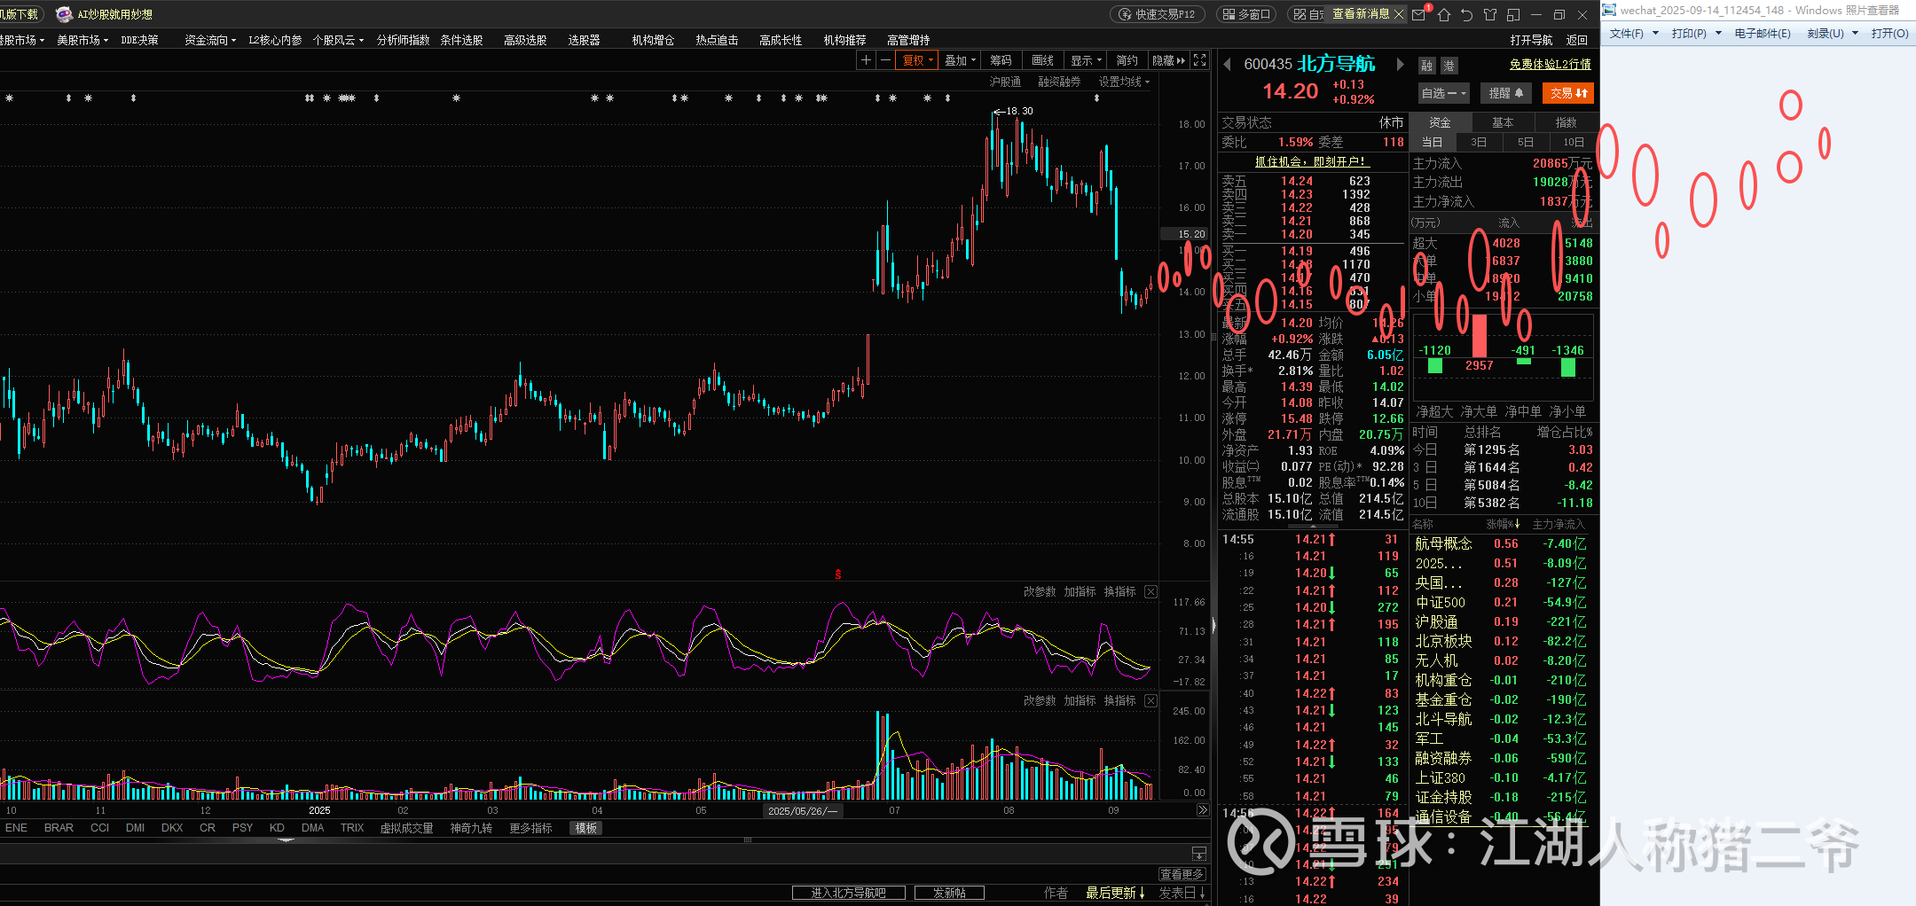Open the skin (shirt) theme icon
Viewport: 1916px width, 906px height.
pyautogui.click(x=1490, y=14)
